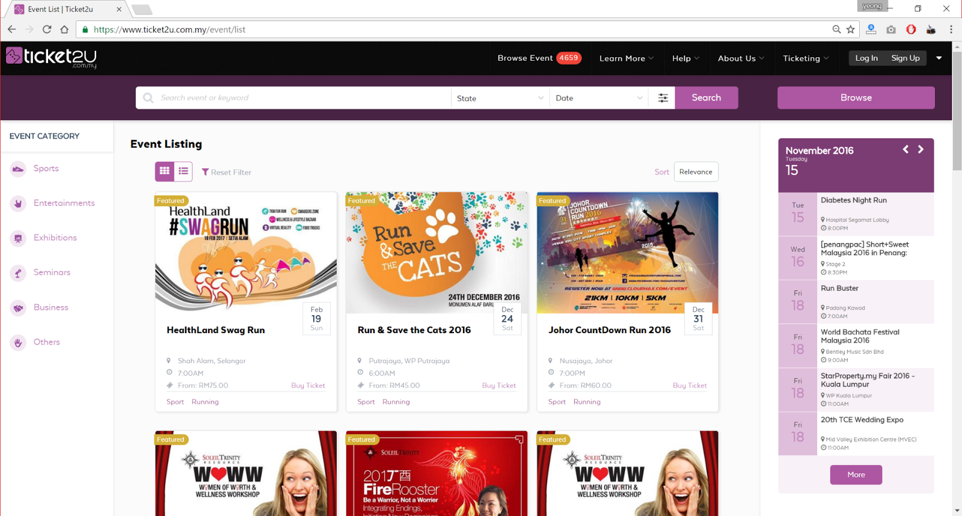
Task: Click the Ticket2U logo
Action: (51, 57)
